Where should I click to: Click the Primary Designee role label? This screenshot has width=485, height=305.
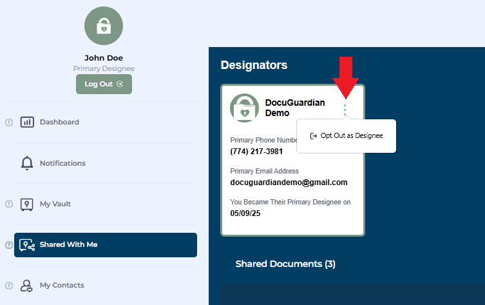pos(104,68)
